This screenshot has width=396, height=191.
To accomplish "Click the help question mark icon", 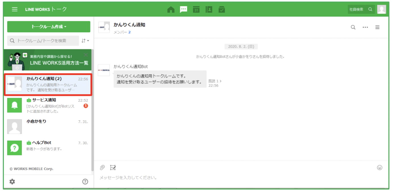I will pyautogui.click(x=85, y=181).
